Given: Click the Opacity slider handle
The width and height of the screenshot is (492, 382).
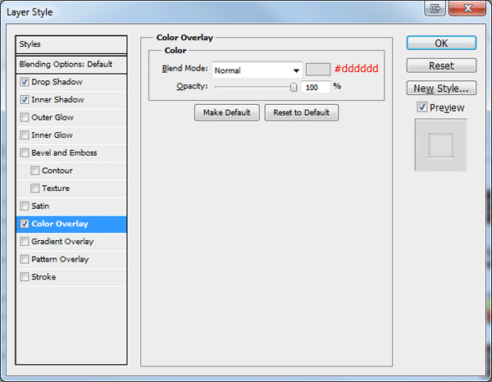Looking at the screenshot, I should coord(294,87).
